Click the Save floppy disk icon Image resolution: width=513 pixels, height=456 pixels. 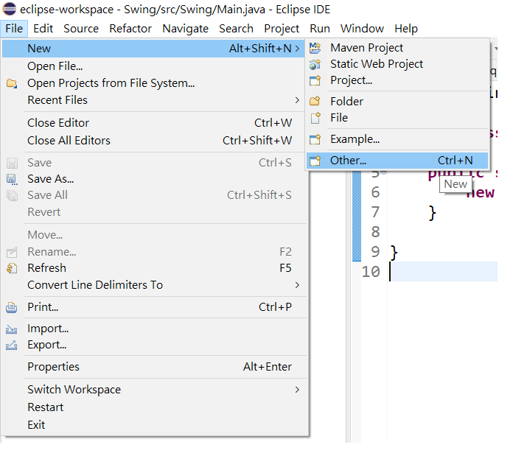tap(12, 163)
